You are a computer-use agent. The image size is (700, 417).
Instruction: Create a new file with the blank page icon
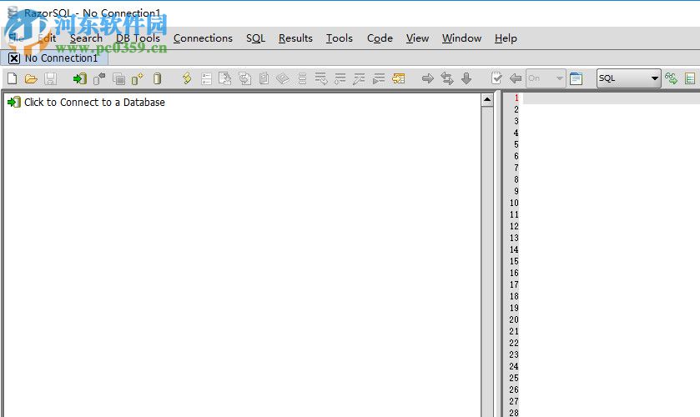[12, 78]
